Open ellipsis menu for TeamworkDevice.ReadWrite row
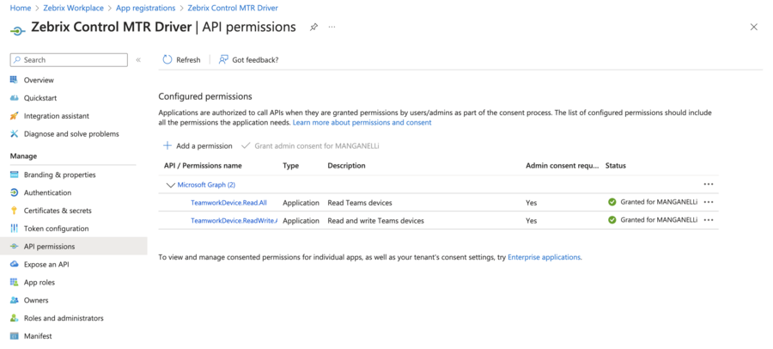773x349 pixels. pos(709,220)
